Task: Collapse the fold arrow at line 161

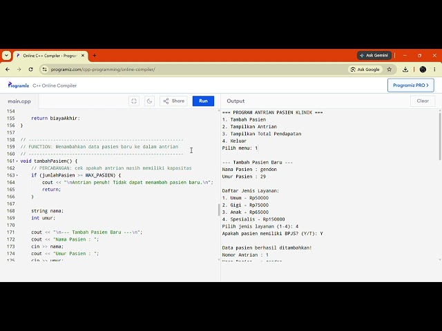Action: click(x=17, y=161)
